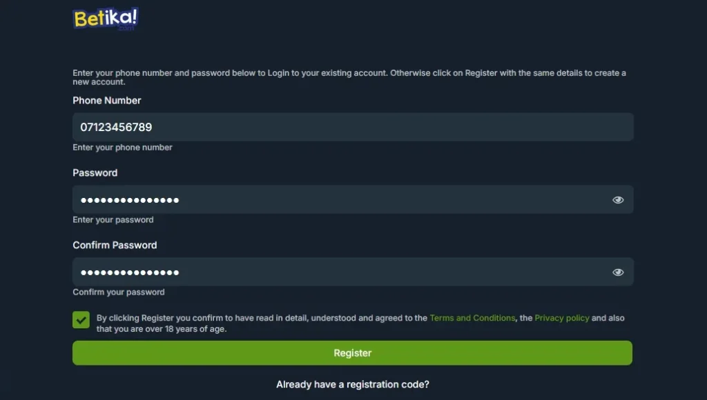Click 'Already have a registration code?'
This screenshot has width=707, height=400.
click(x=353, y=384)
